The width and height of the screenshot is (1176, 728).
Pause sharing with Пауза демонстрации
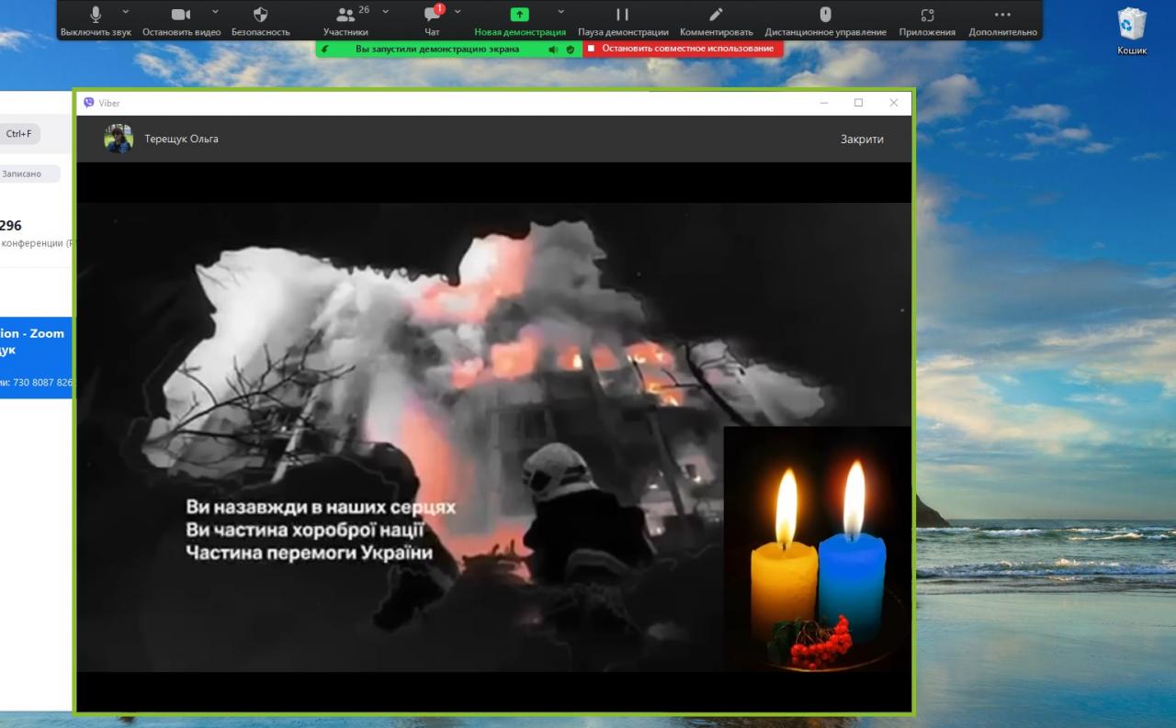(x=623, y=16)
